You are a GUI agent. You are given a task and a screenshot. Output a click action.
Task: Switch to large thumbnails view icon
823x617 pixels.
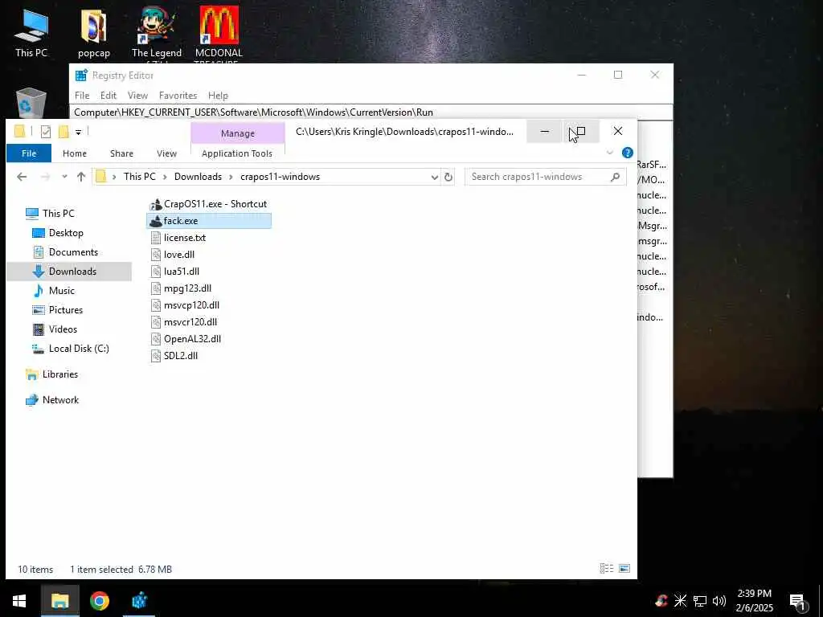[624, 569]
